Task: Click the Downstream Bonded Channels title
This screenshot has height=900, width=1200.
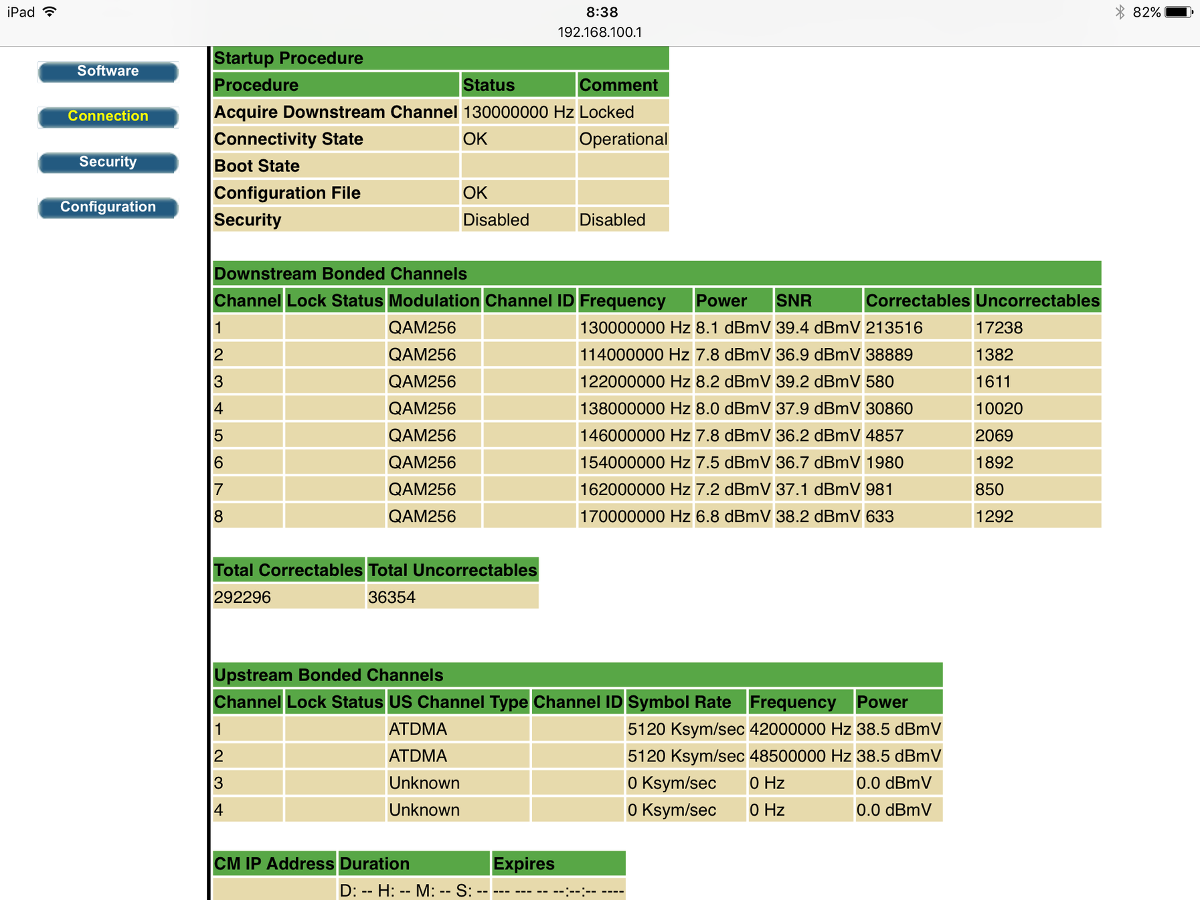Action: coord(657,274)
